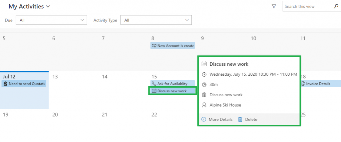Click the printer icon on Invoice Details
The width and height of the screenshot is (341, 142).
(x=303, y=84)
